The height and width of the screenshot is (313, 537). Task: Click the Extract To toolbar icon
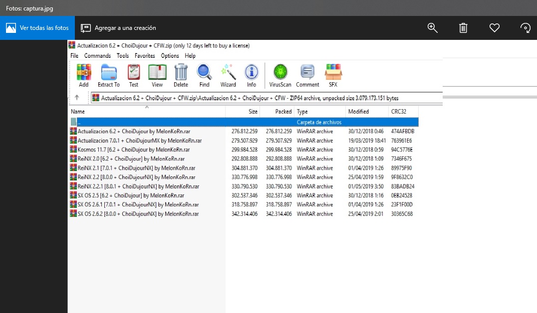[x=109, y=76]
